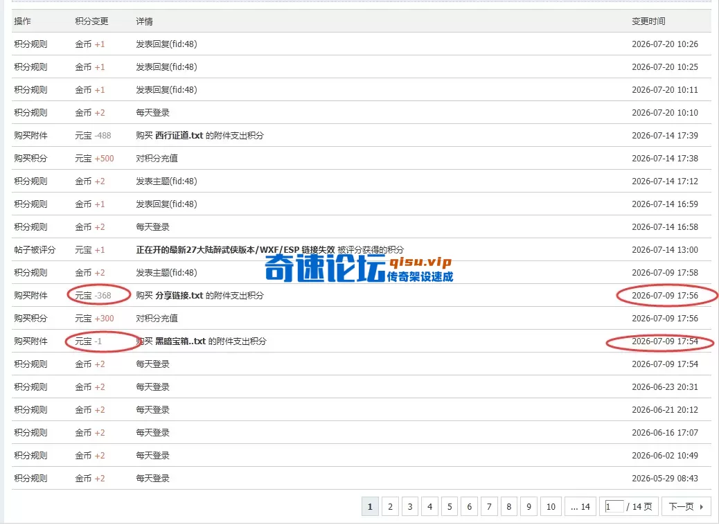Go to page 8
This screenshot has width=719, height=525.
pos(508,507)
